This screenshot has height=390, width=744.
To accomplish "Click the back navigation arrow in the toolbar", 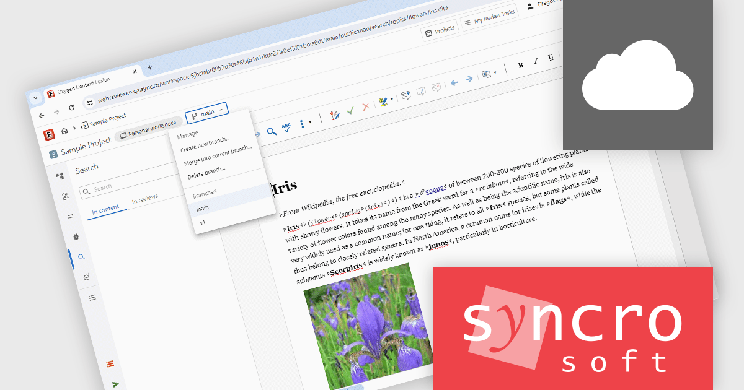I will 453,82.
